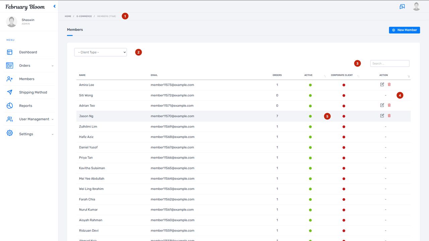Expand the Orders submenu chevron
The image size is (429, 241).
[53, 66]
